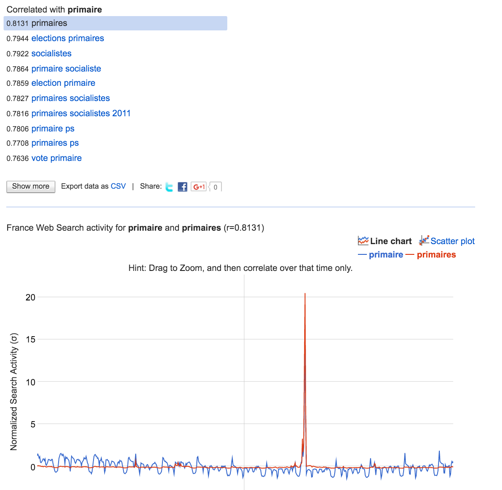The width and height of the screenshot is (502, 490).
Task: Open primaires socialistes 2011 term
Action: [x=81, y=114]
